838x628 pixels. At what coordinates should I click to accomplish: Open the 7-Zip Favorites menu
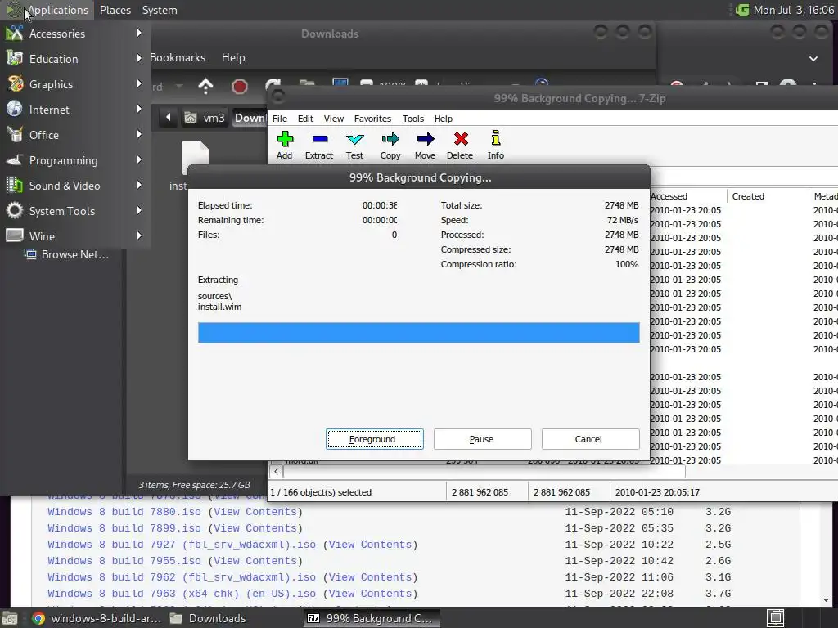coord(372,119)
